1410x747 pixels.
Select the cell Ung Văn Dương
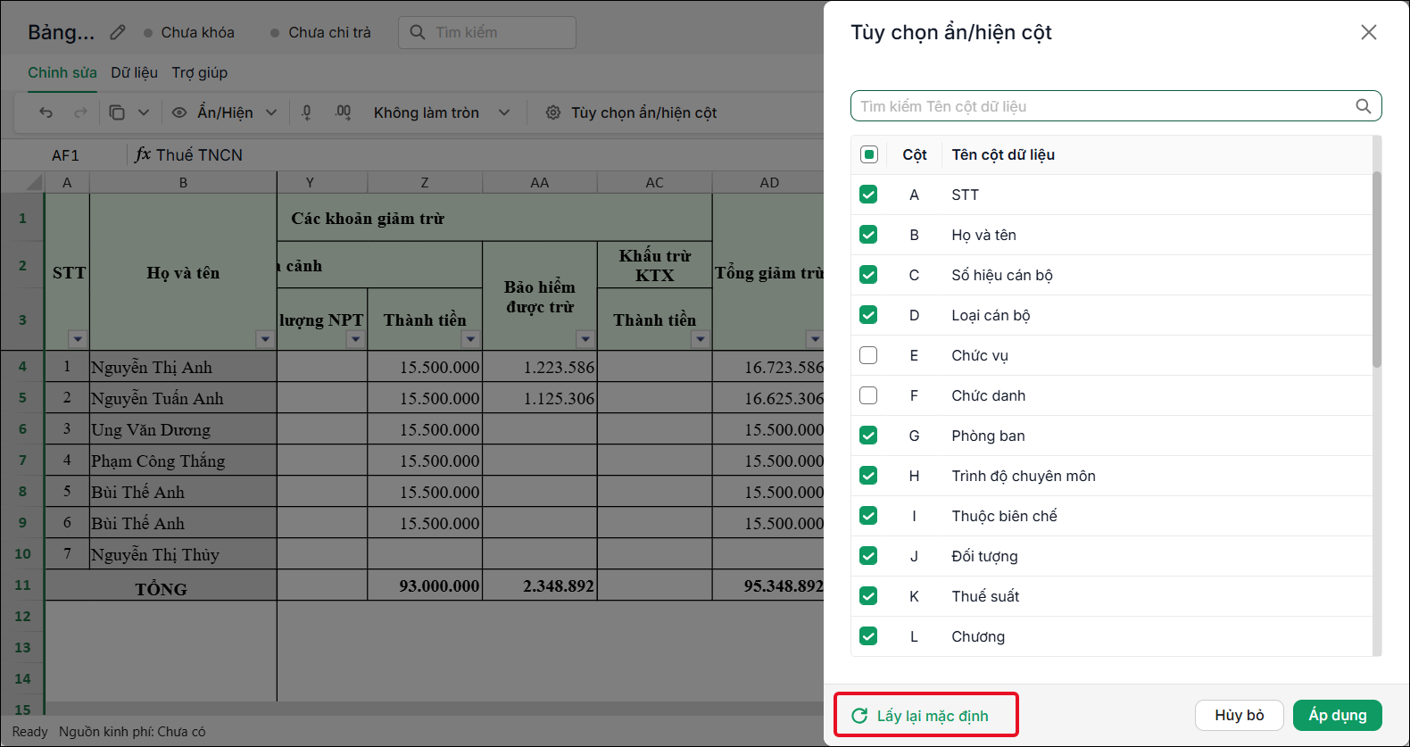[x=183, y=429]
